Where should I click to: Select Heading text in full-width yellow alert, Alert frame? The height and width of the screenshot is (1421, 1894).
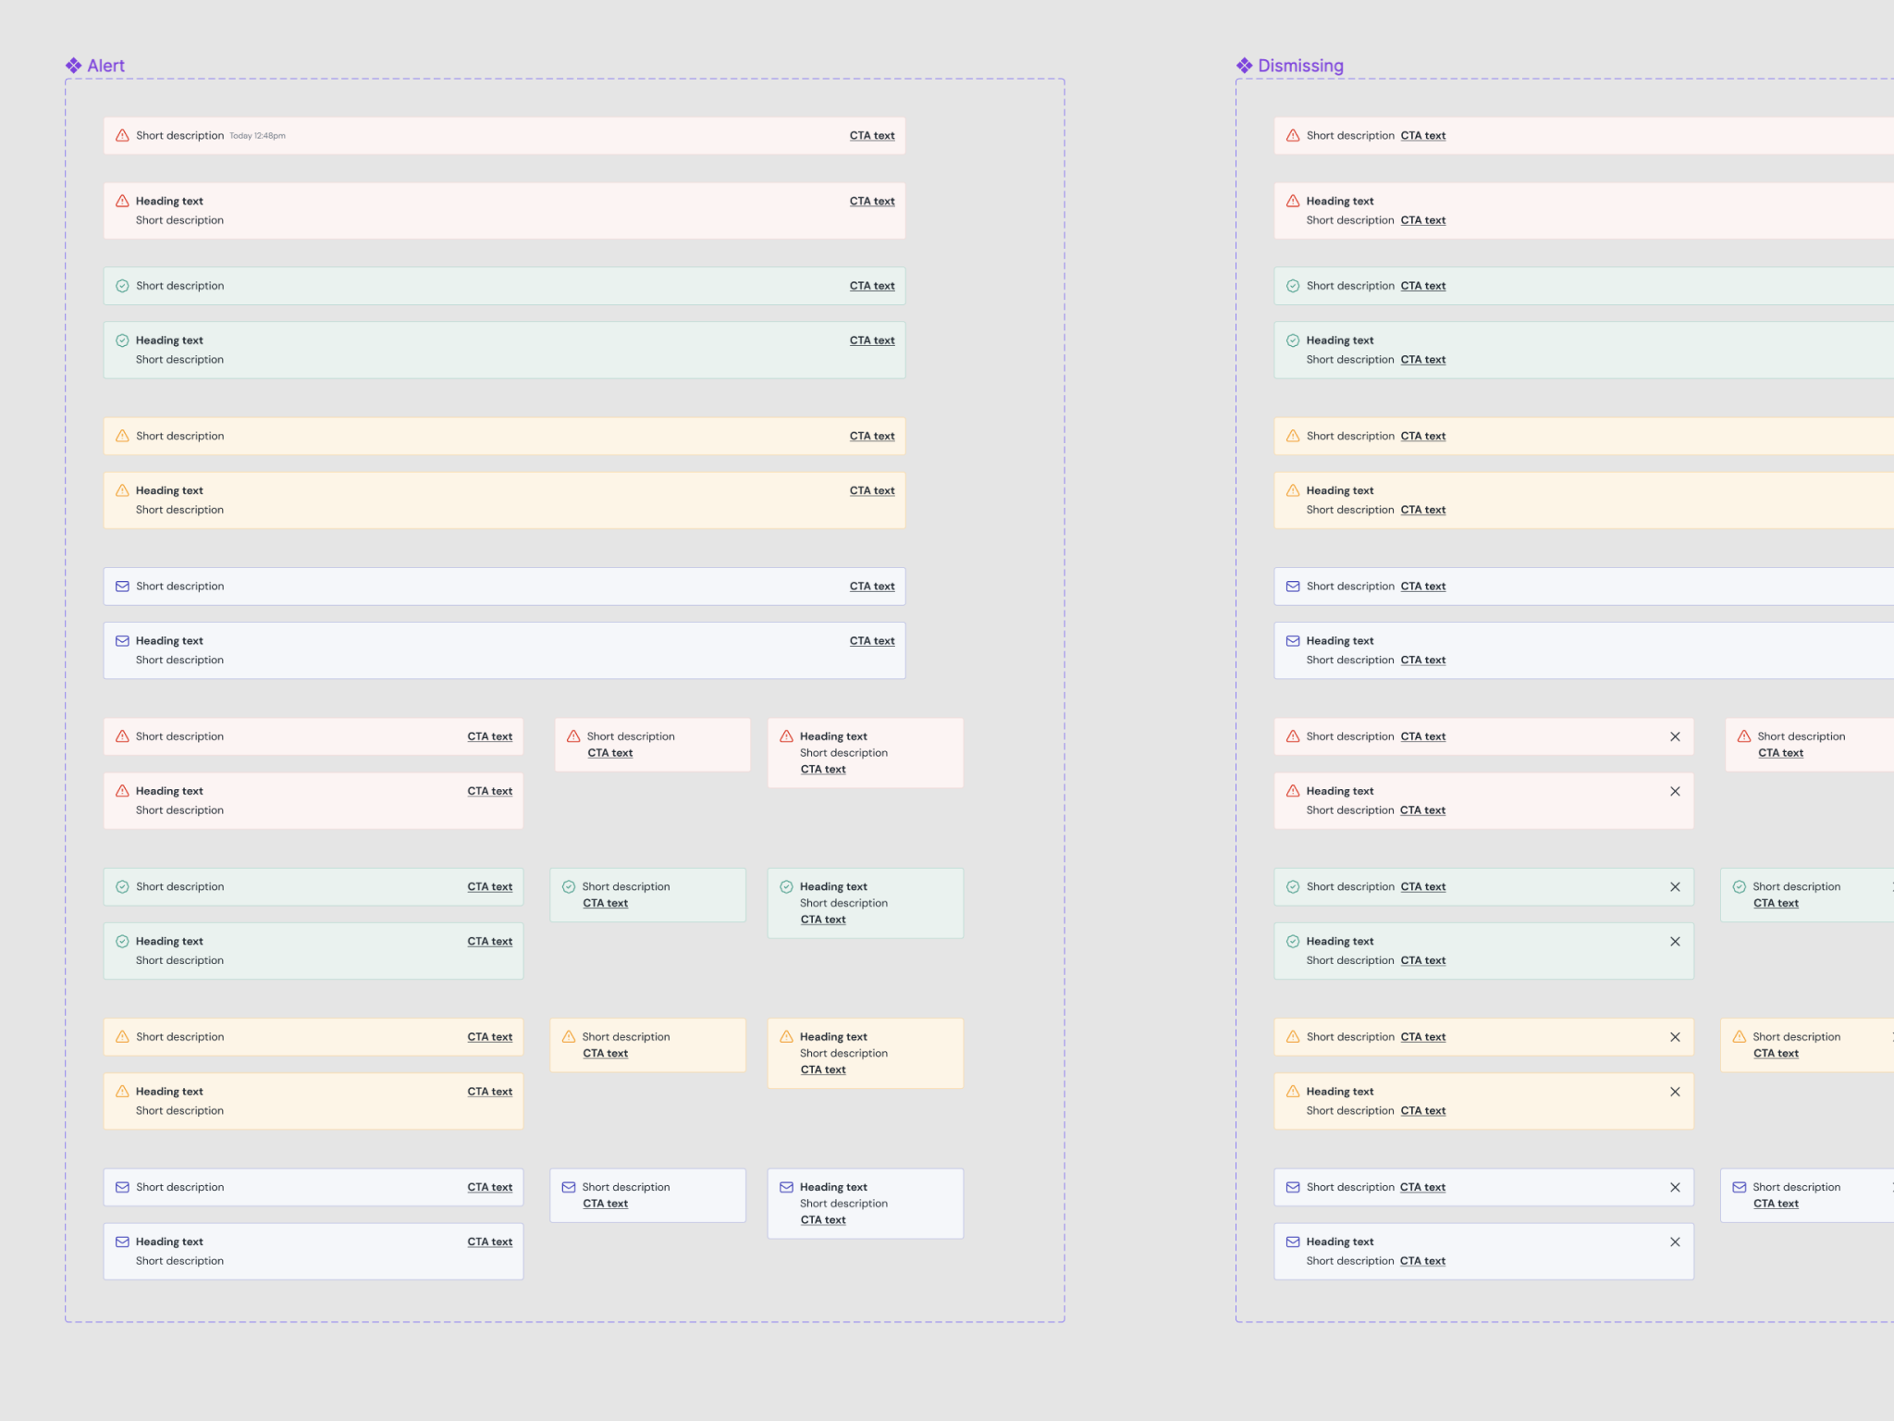[169, 491]
